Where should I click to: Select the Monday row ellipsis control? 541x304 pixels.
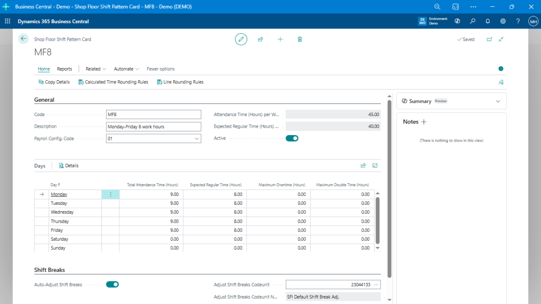point(110,194)
